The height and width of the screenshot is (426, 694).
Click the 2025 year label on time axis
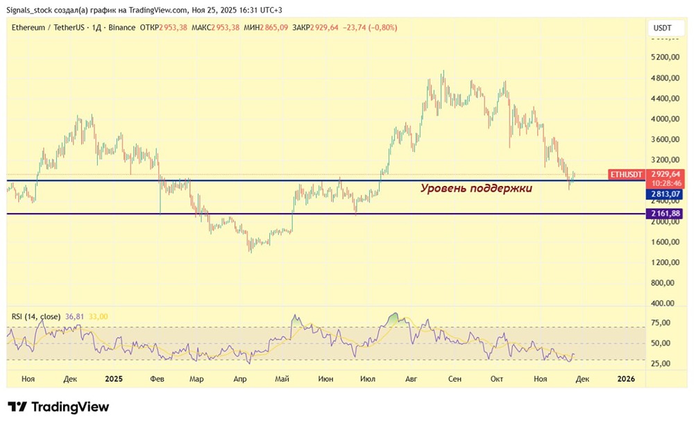[x=114, y=379]
